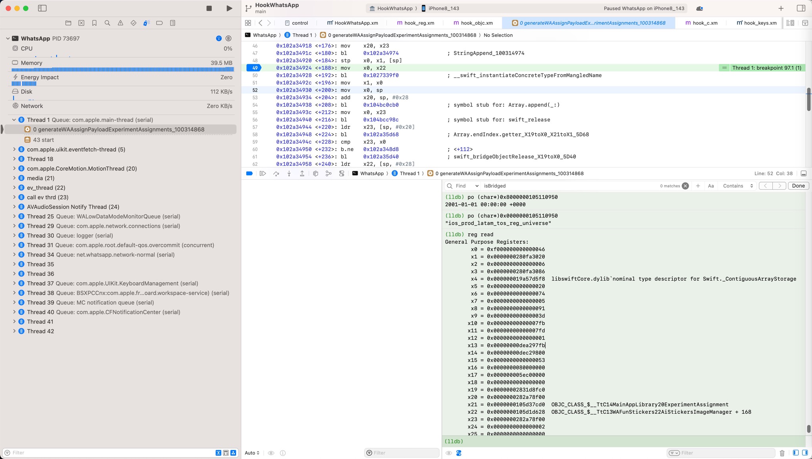This screenshot has width=812, height=459.
Task: Expand the media (21) thread
Action: click(x=14, y=178)
